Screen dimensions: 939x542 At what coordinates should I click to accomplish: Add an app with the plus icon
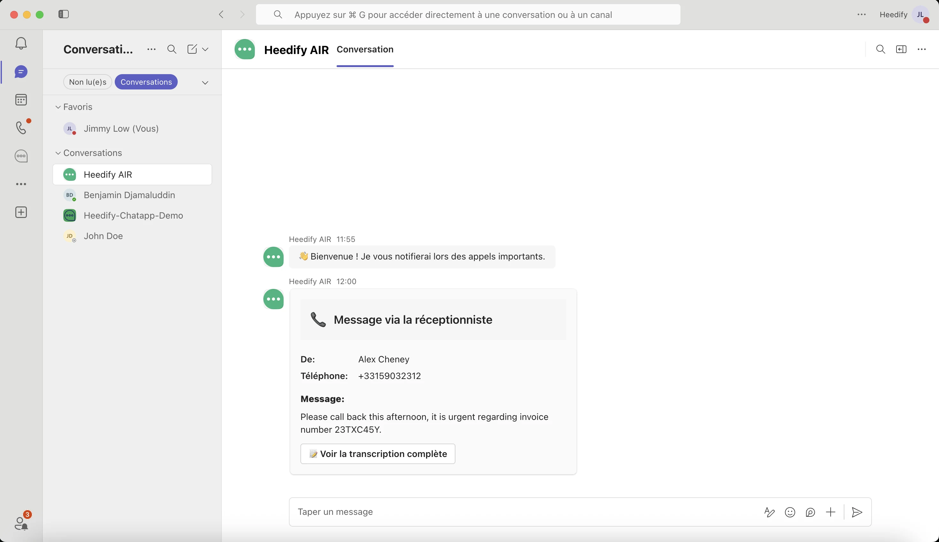(21, 212)
